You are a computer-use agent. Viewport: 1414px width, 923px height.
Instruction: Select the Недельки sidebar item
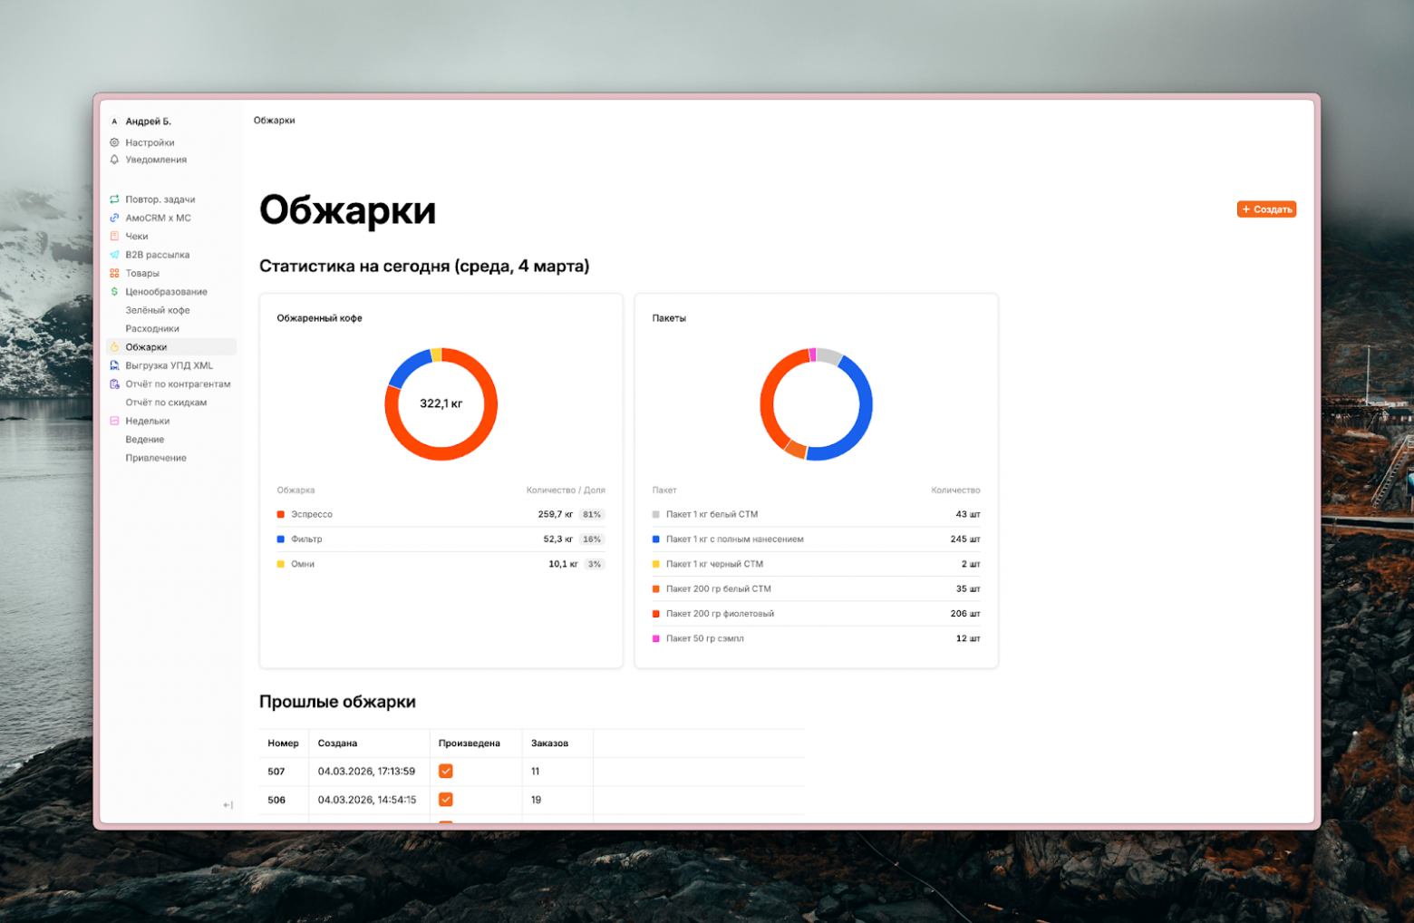coord(148,421)
